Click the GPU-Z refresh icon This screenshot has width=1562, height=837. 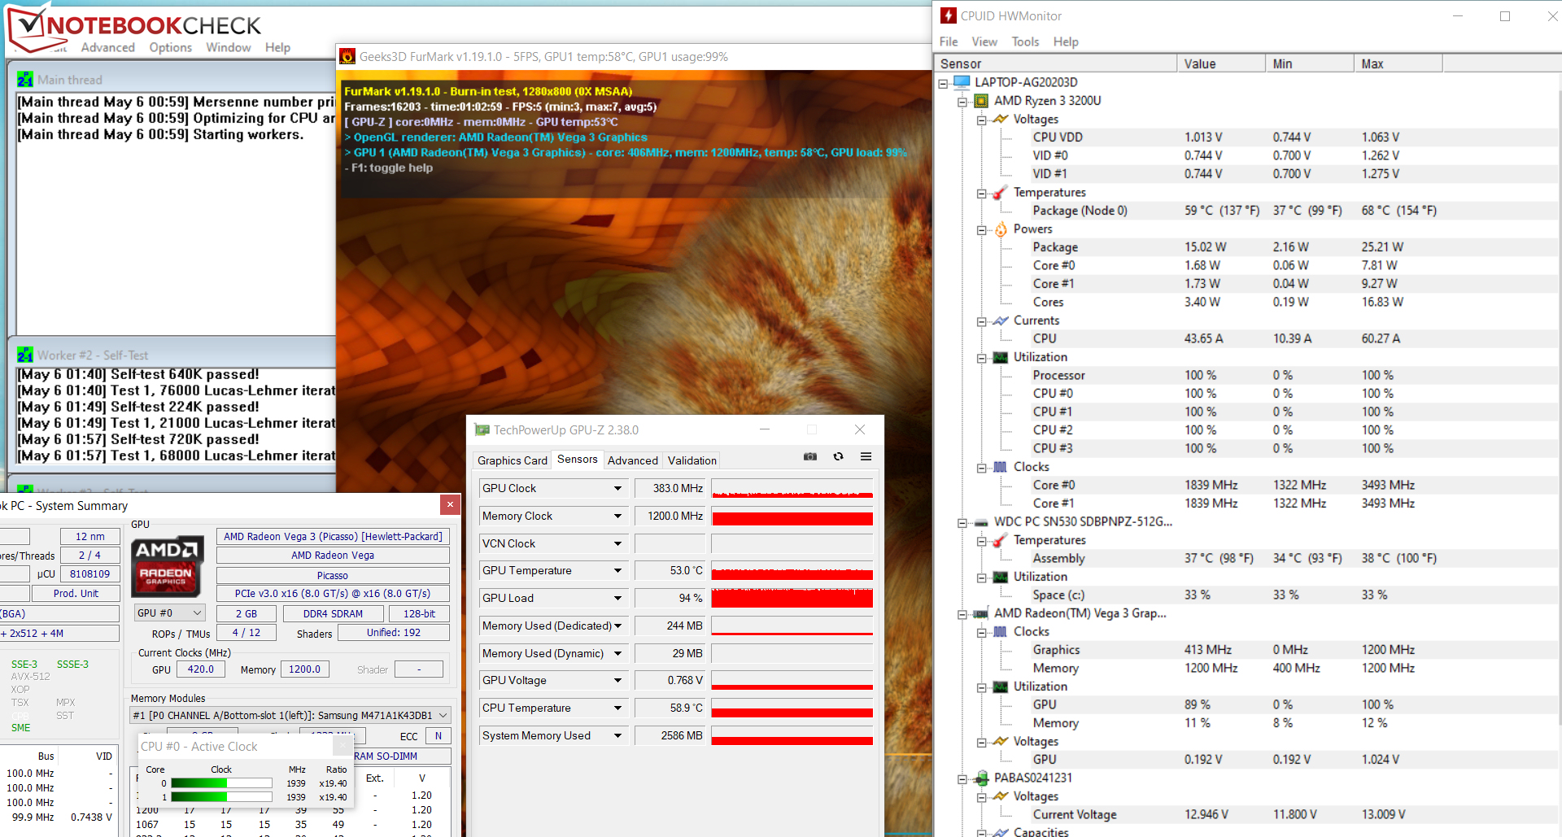click(x=838, y=456)
